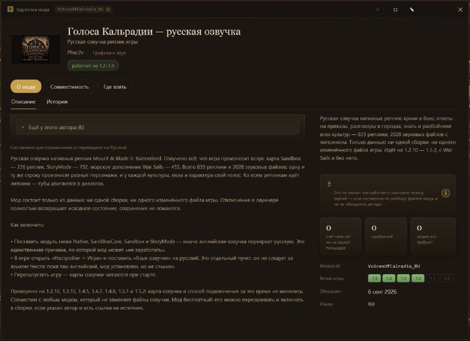Click the right-panel summary starting Русская озвучка нативных
470x341 pixels.
click(x=388, y=138)
